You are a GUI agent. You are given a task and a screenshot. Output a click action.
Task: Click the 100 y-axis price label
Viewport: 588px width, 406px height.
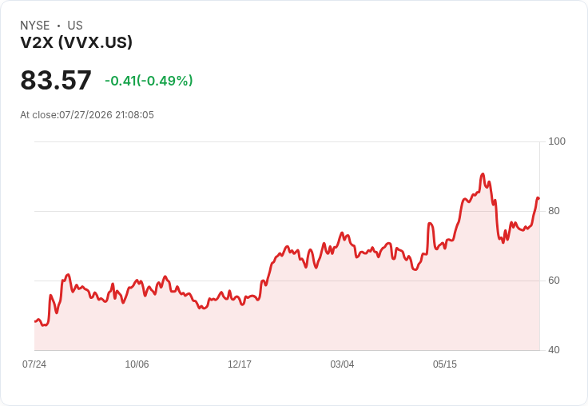click(x=557, y=141)
